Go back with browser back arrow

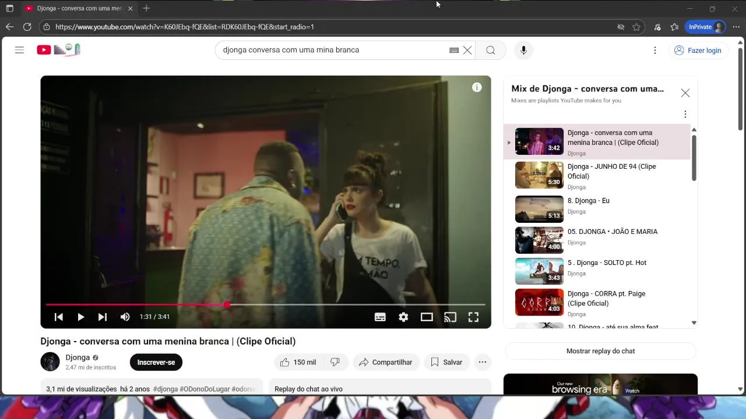tap(9, 27)
